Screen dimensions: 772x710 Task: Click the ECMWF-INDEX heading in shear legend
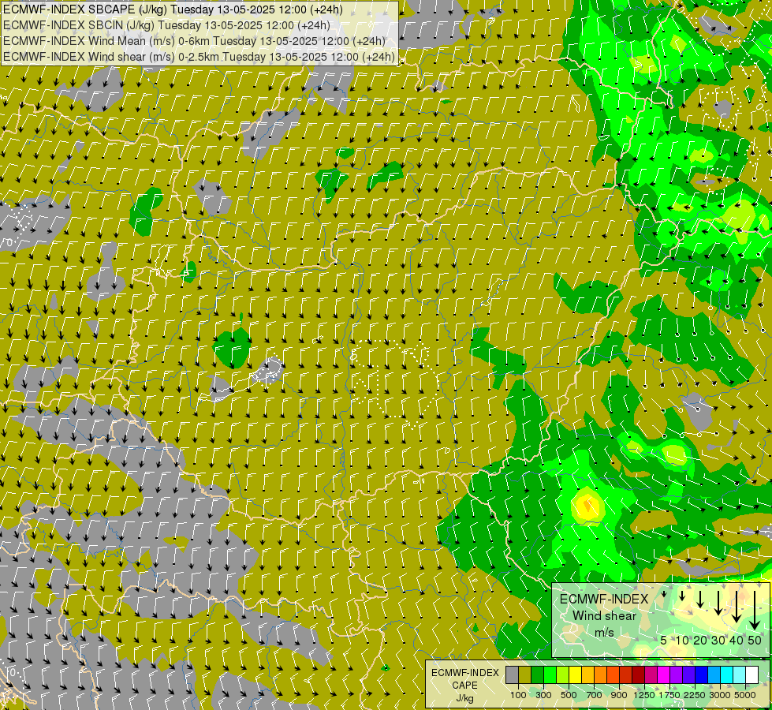(x=604, y=599)
